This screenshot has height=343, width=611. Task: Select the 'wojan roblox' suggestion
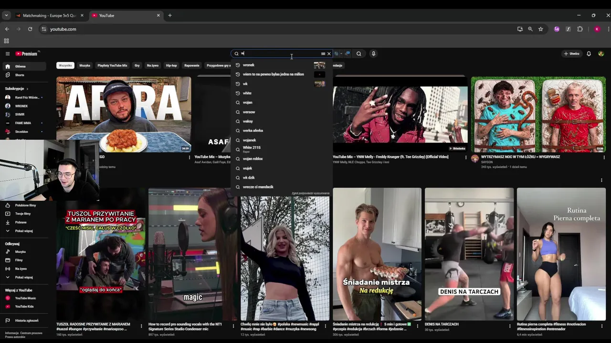pyautogui.click(x=282, y=159)
